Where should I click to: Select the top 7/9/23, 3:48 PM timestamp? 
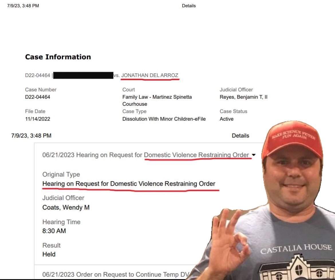pos(23,6)
